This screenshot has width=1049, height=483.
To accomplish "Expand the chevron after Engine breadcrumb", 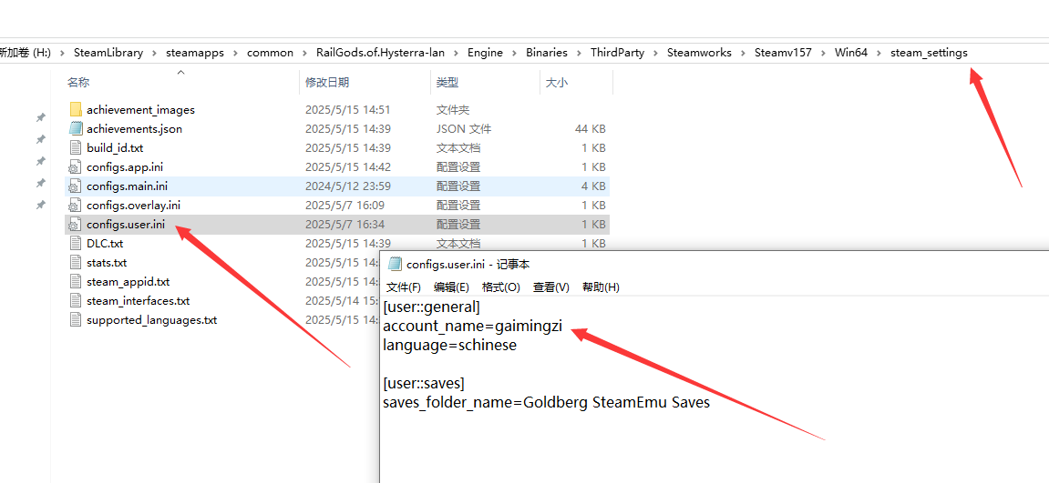I will [x=514, y=53].
